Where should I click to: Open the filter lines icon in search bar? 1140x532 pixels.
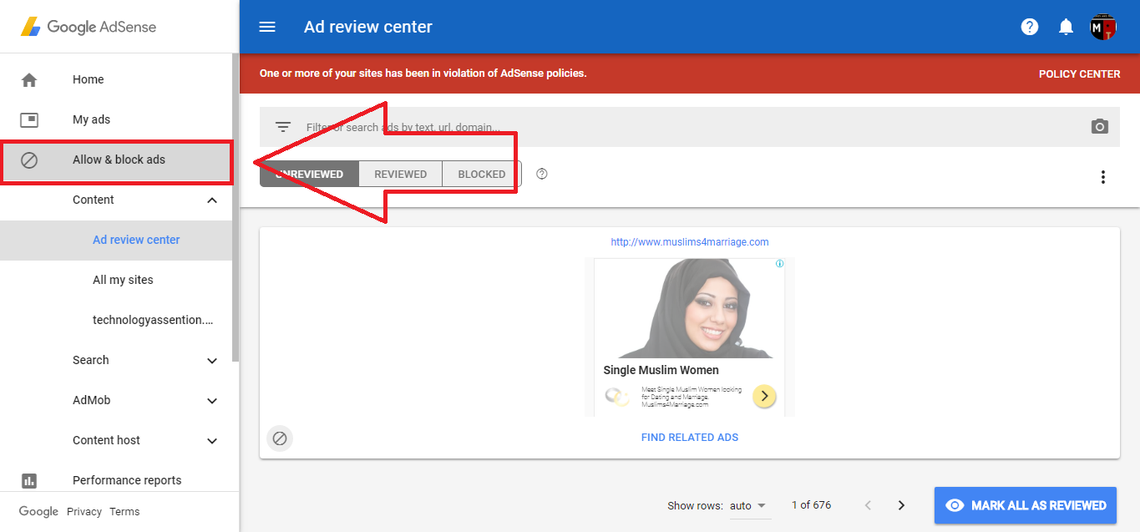[283, 127]
